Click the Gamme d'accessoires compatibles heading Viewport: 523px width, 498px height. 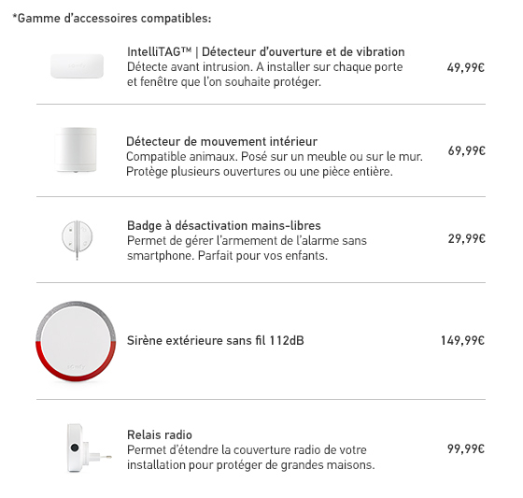click(x=112, y=18)
